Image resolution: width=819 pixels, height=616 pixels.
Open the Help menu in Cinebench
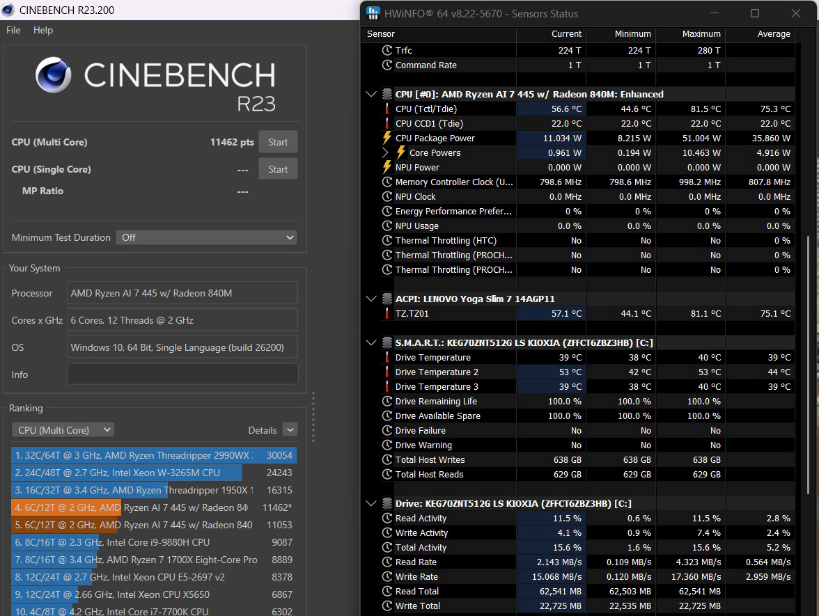[43, 31]
